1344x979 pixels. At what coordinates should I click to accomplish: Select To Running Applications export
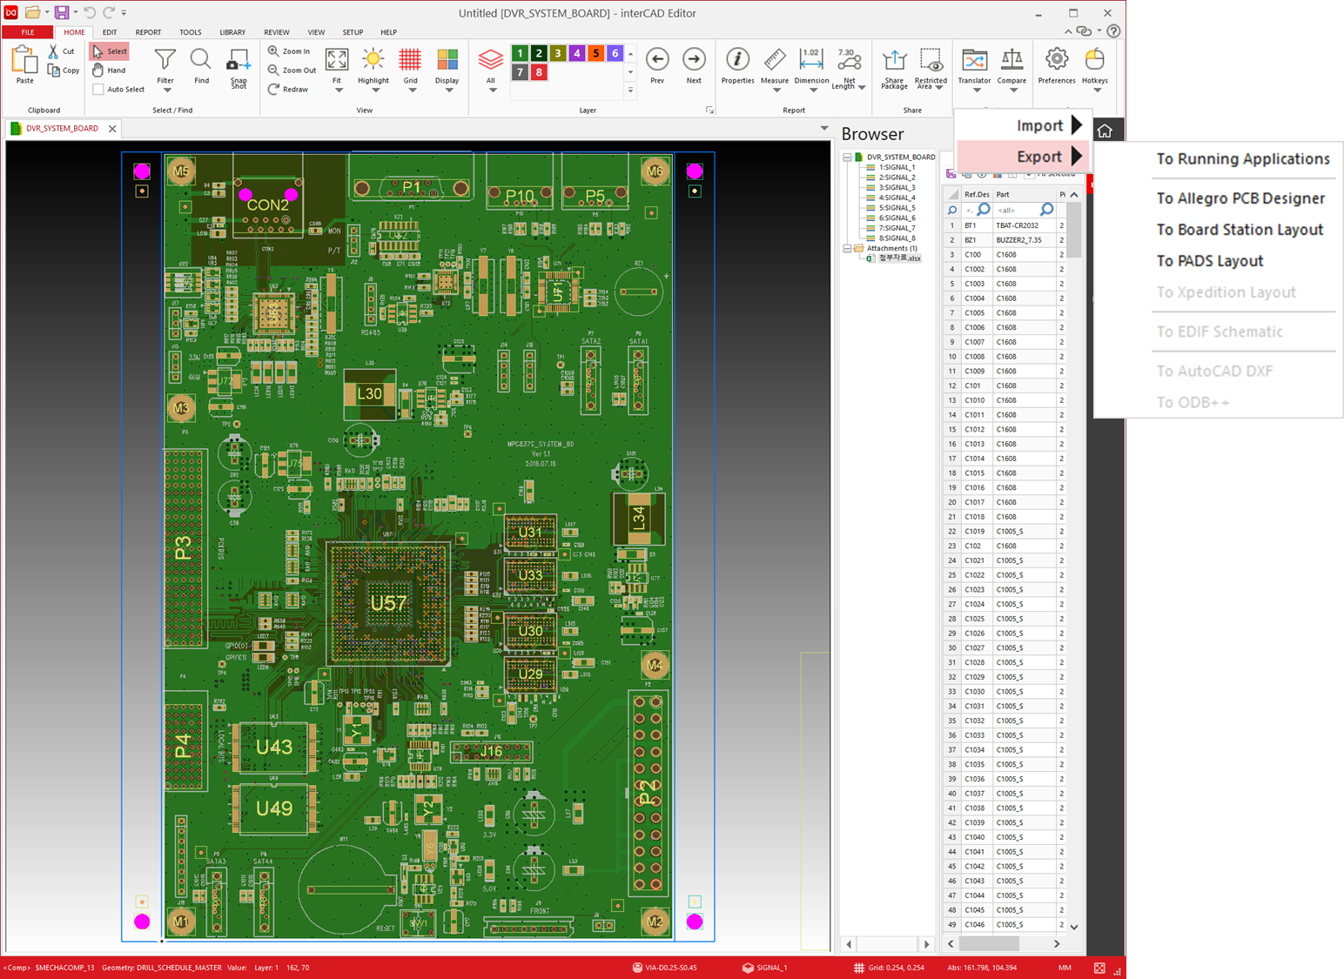click(1242, 159)
